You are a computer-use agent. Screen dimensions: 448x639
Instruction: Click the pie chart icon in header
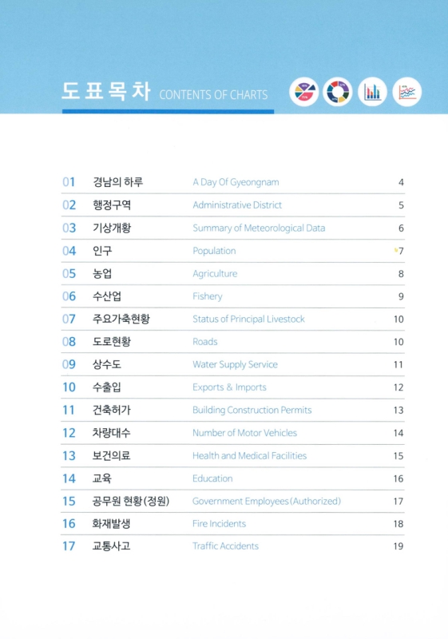[303, 92]
